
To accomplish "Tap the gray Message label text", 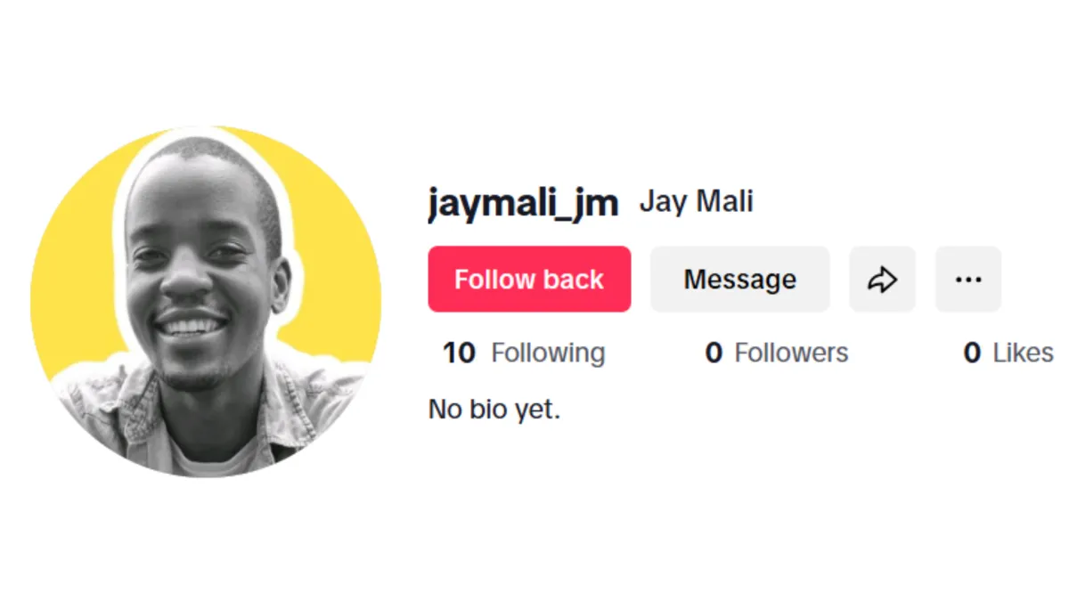I will pos(740,280).
